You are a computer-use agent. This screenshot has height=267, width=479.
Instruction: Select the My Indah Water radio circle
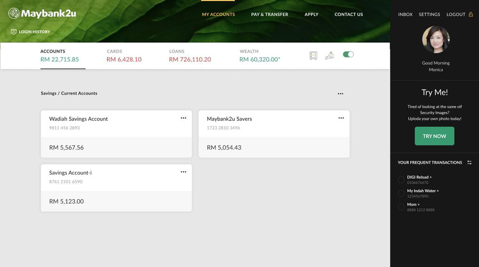coord(401,193)
